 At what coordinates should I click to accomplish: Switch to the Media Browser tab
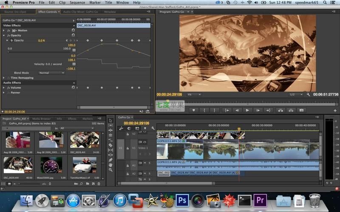[x=41, y=119]
